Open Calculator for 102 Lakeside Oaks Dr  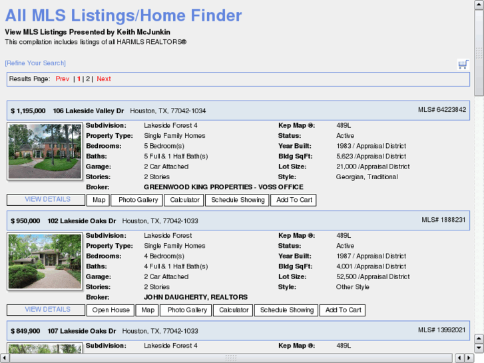tap(234, 310)
